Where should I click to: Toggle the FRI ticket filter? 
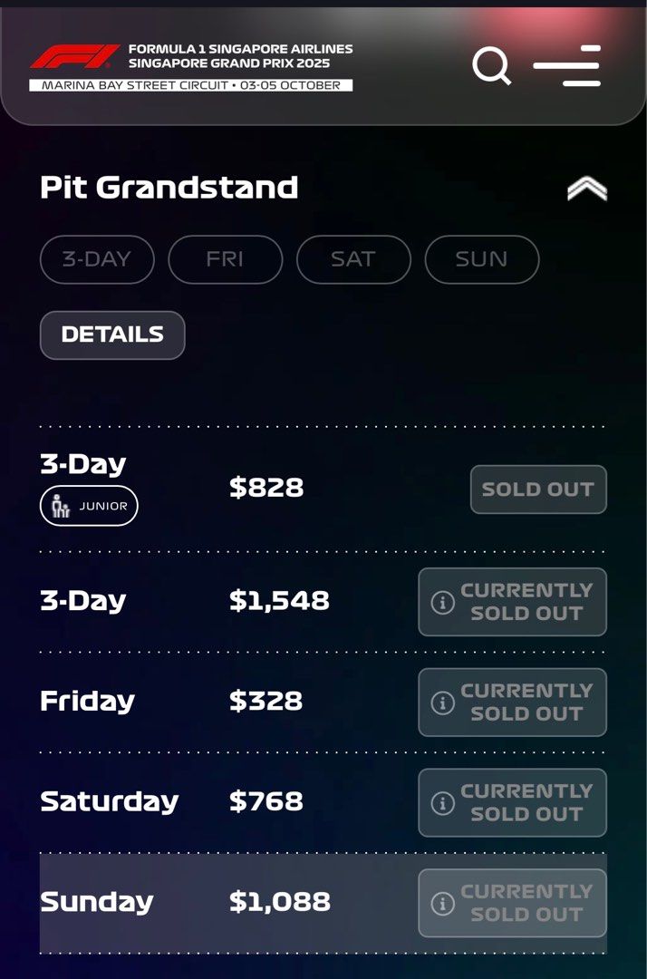[x=226, y=259]
